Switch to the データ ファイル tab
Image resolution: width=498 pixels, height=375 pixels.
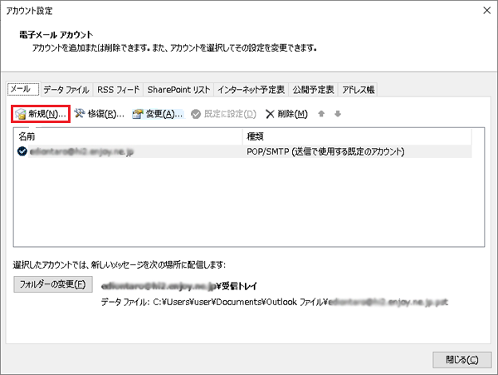point(66,90)
